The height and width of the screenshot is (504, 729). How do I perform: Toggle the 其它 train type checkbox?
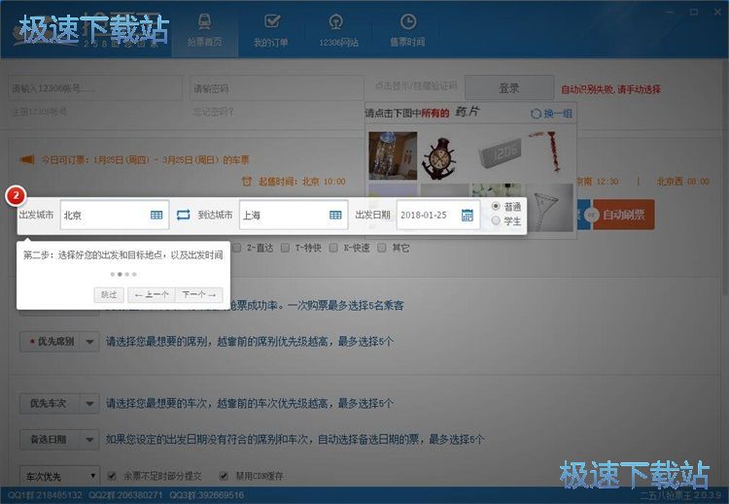coord(382,248)
